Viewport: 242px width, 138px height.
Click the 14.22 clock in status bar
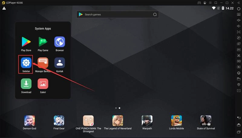[230, 8]
